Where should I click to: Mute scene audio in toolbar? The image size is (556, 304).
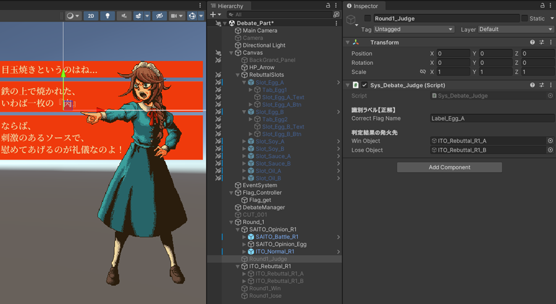click(124, 16)
